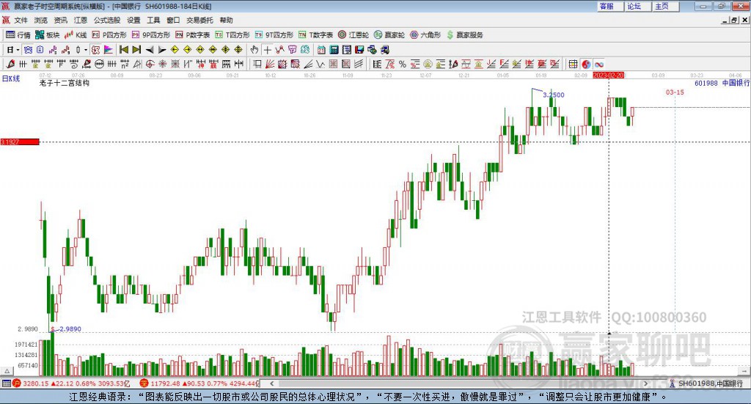Open the 设置 menu
Image resolution: width=751 pixels, height=404 pixels.
click(x=133, y=20)
